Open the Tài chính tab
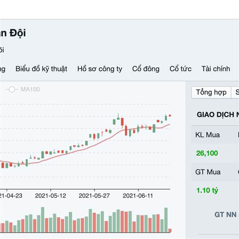Image resolution: width=239 pixels, height=239 pixels. [215, 69]
